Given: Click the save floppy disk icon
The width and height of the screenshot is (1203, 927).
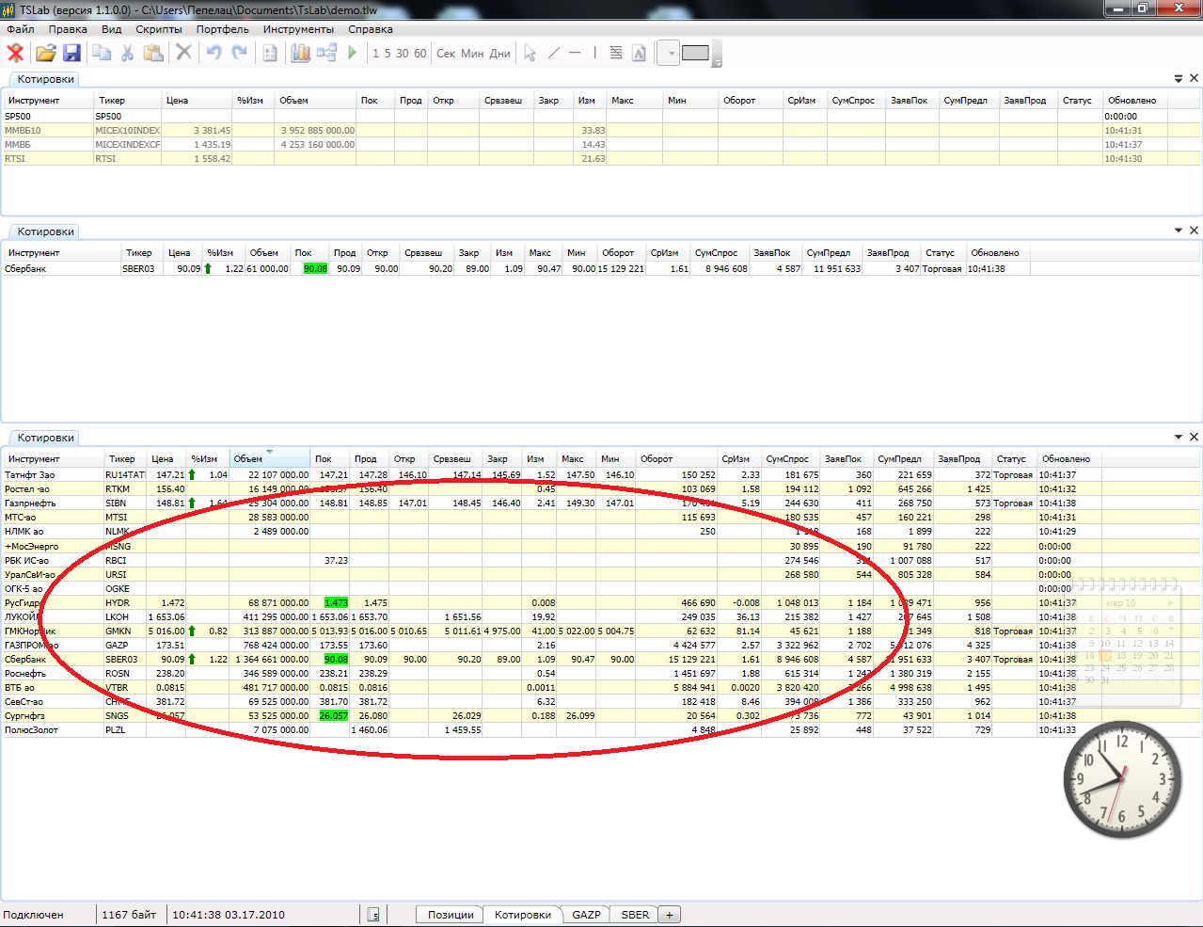Looking at the screenshot, I should point(71,53).
